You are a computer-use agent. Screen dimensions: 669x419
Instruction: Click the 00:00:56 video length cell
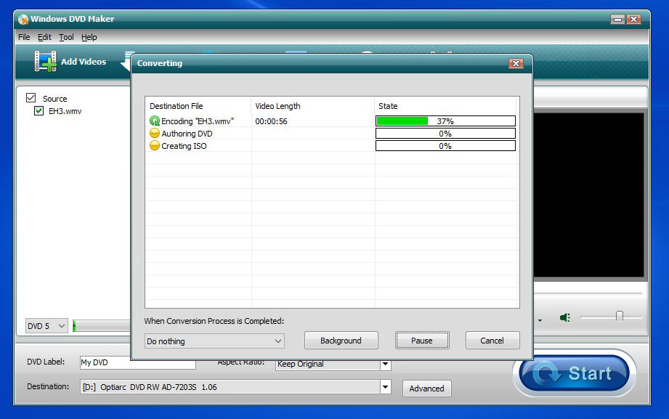[272, 121]
